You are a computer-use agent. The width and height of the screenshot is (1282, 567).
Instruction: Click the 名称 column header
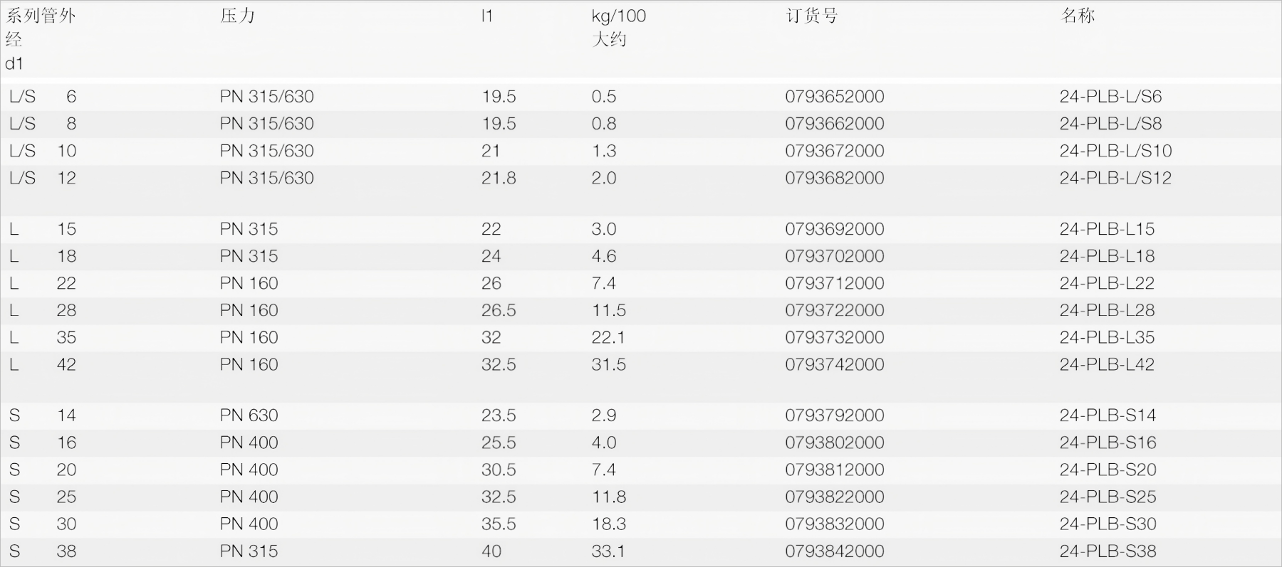(1078, 16)
